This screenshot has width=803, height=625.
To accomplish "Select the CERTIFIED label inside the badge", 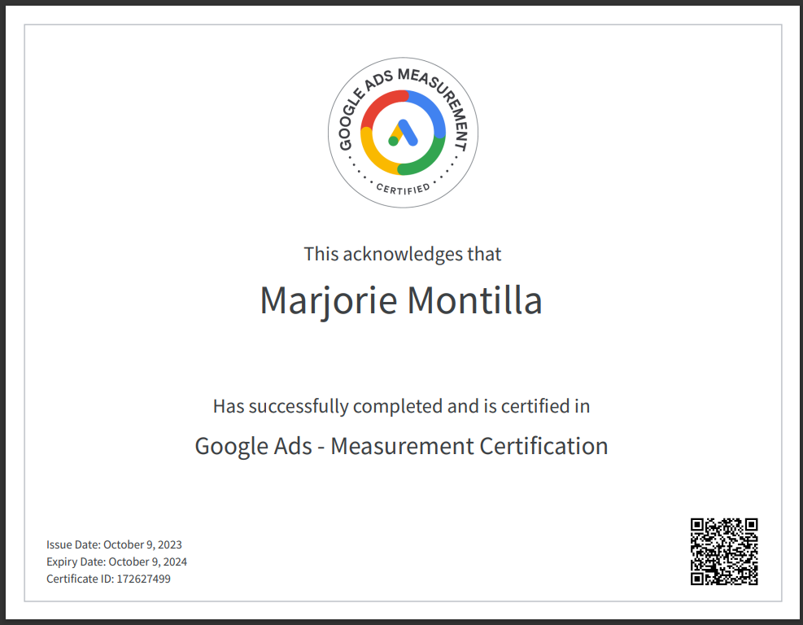I will [403, 187].
